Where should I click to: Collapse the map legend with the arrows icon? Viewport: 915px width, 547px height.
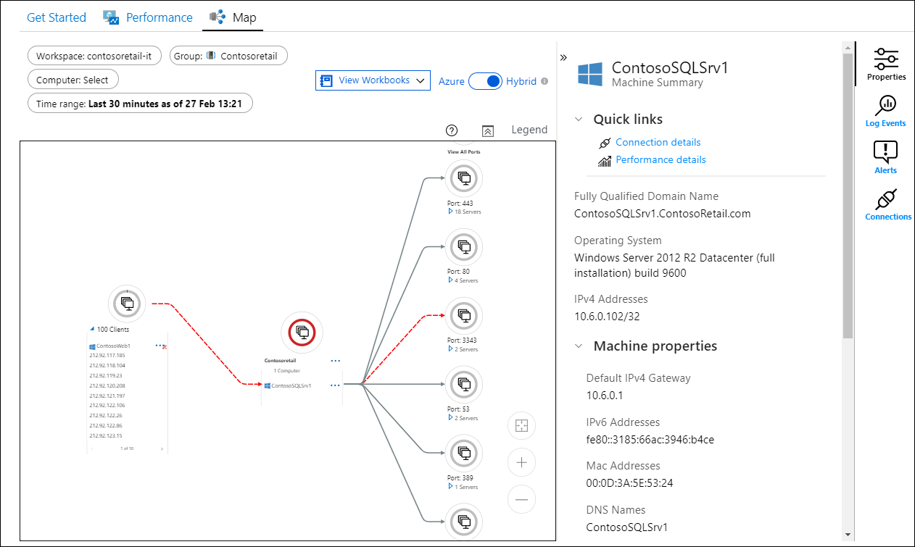click(x=488, y=130)
